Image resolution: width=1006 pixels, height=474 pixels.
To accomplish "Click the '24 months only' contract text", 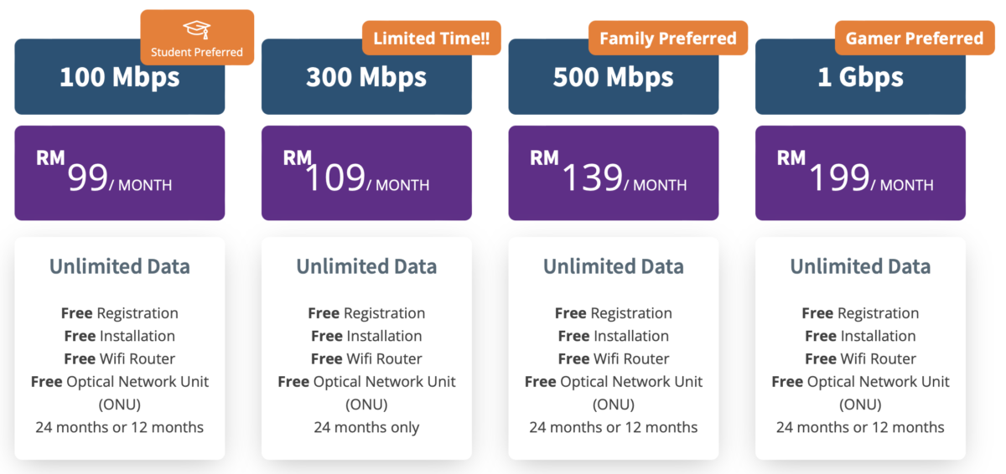I will coord(366,427).
